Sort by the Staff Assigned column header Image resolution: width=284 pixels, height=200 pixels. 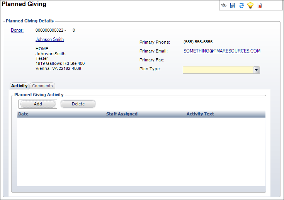pyautogui.click(x=122, y=114)
